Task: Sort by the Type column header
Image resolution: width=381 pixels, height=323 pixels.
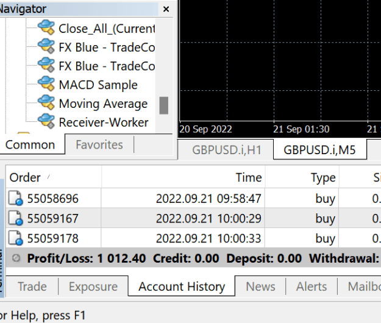Action: 302,177
